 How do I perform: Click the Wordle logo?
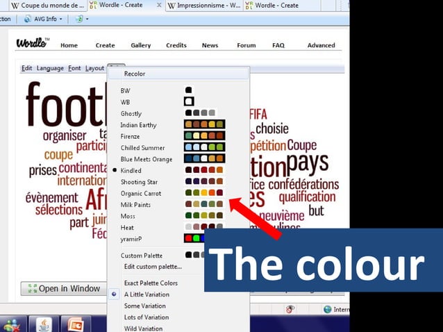coord(33,42)
